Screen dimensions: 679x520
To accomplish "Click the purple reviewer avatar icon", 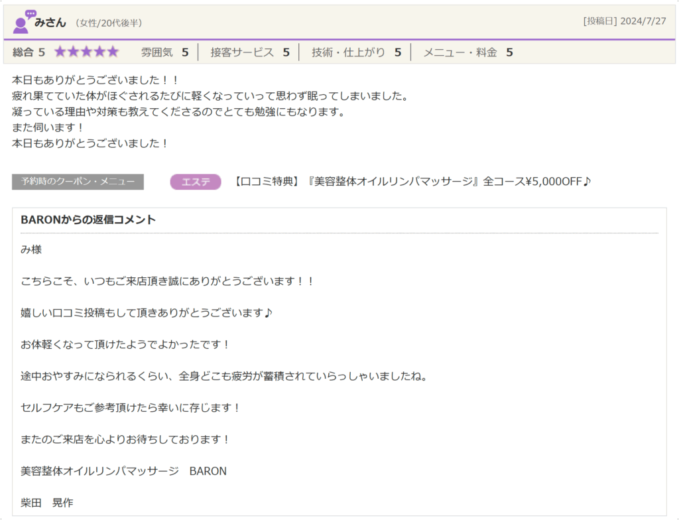I will click(25, 22).
